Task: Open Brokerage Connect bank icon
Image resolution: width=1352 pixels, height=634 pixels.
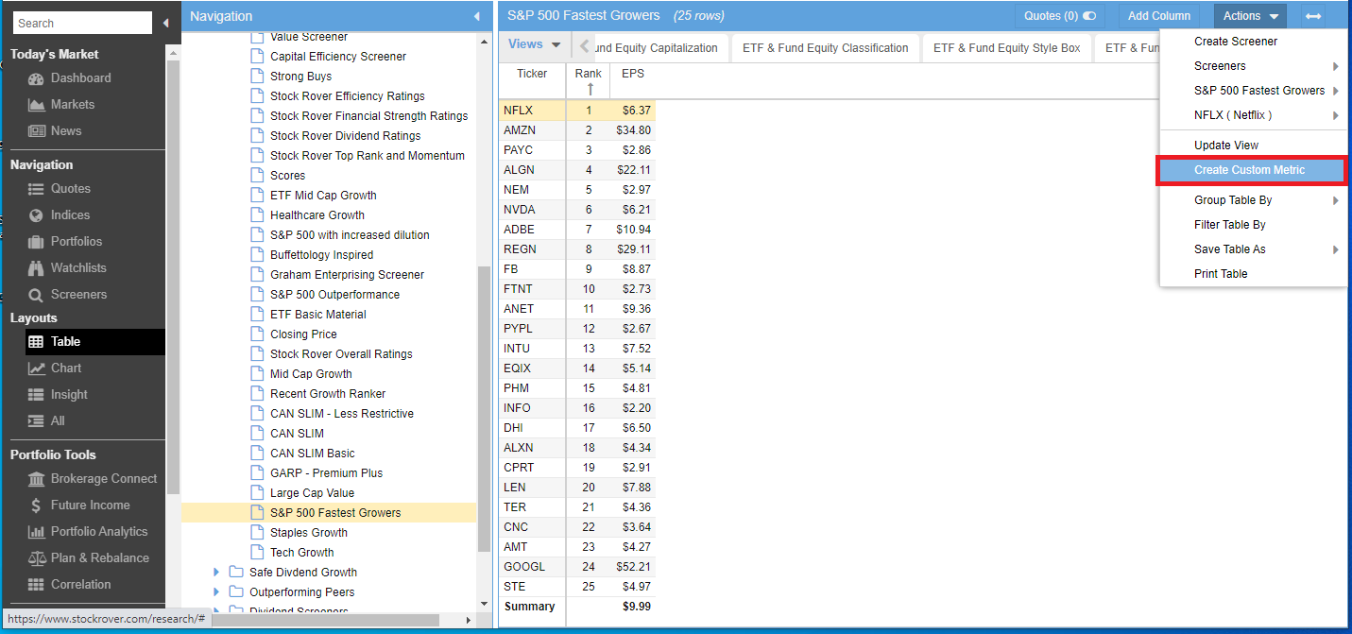Action: click(x=36, y=479)
